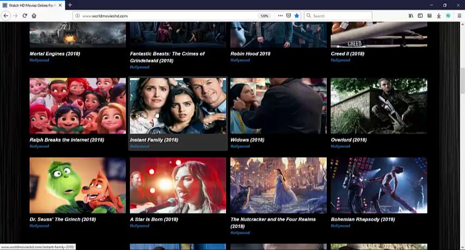Open the page actions three-dot menu
This screenshot has width=465, height=250.
[280, 16]
